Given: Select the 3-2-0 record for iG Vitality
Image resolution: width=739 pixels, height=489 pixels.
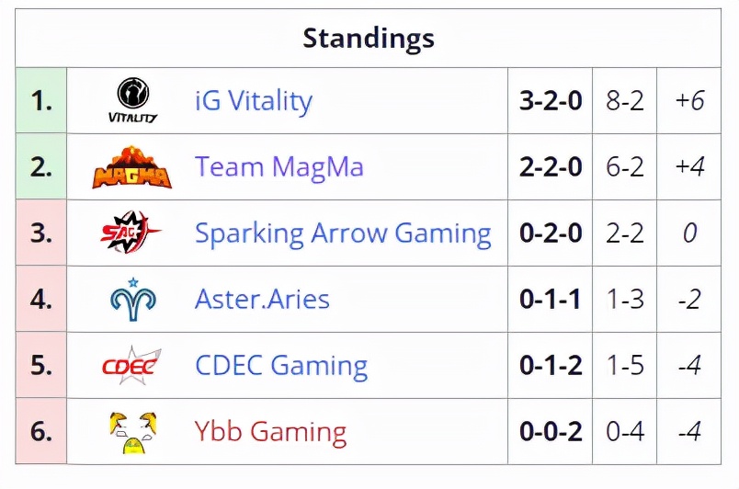Looking at the screenshot, I should click(x=551, y=101).
